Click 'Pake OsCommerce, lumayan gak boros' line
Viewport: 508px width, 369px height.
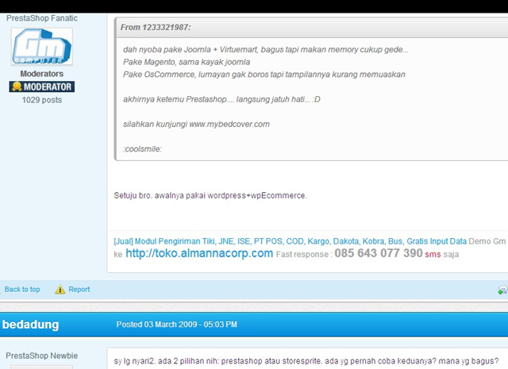tap(264, 74)
